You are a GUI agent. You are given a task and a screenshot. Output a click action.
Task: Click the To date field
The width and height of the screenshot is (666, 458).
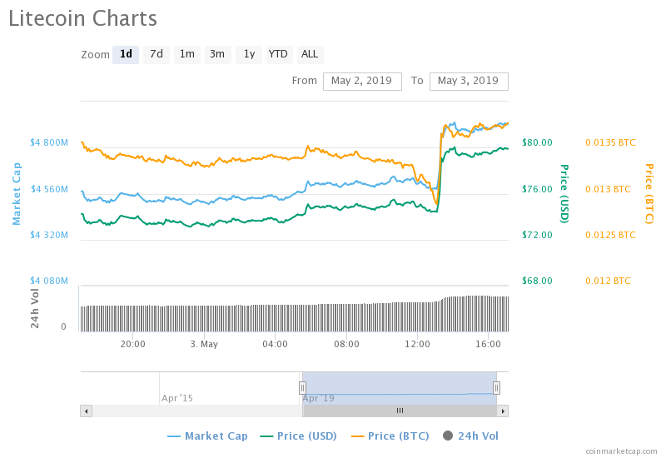(468, 81)
